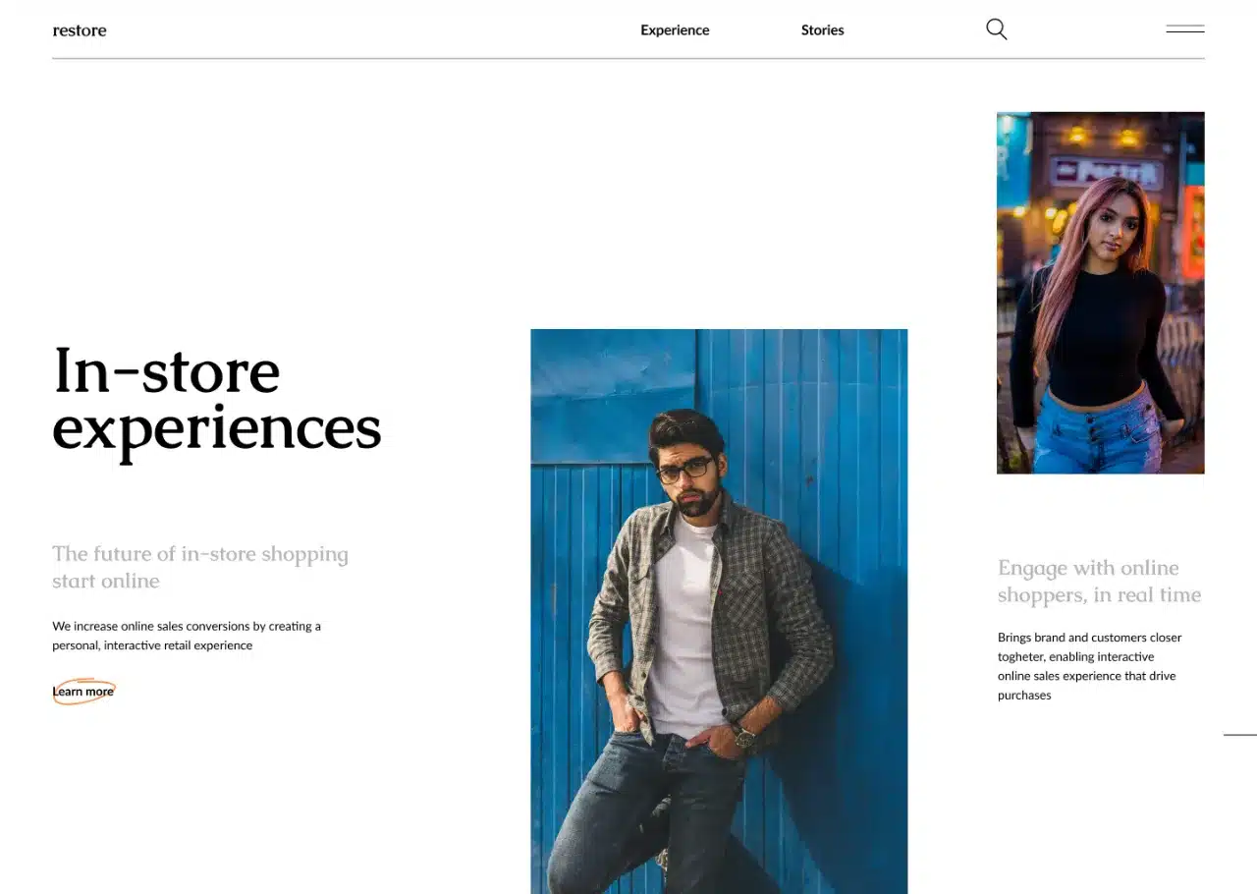Screen dimensions: 1257x894
Task: Go to the Experience menu item
Action: click(x=675, y=30)
